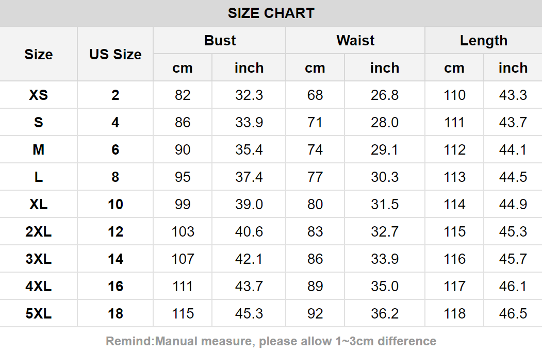Select the Length group header
Viewport: 542px width, 352px height.
(483, 41)
